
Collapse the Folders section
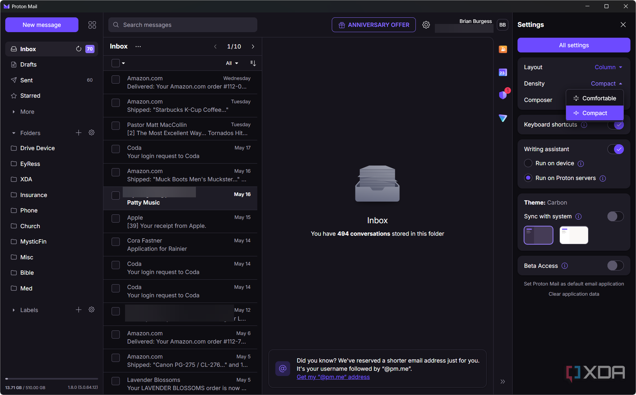(13, 133)
